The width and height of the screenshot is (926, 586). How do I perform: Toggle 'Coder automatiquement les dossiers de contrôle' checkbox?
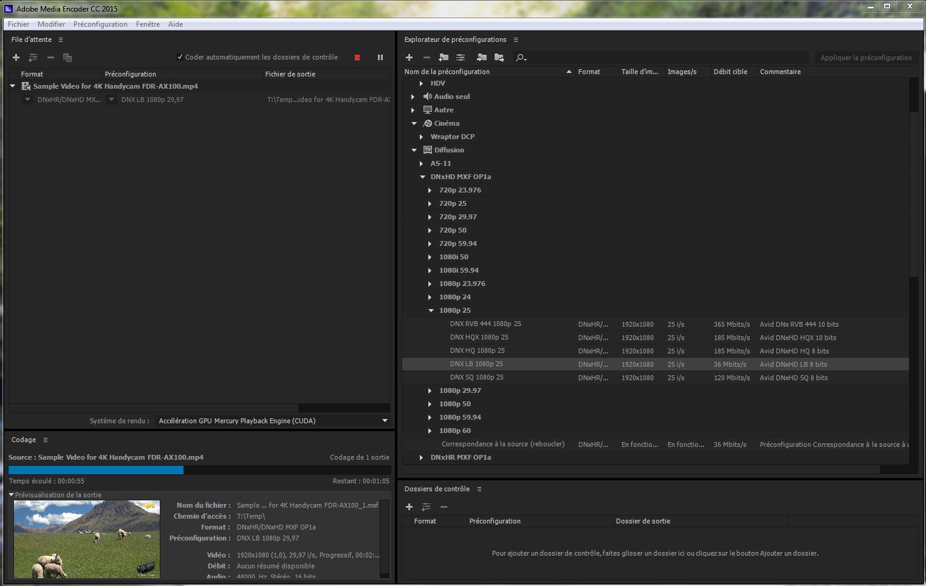[180, 57]
